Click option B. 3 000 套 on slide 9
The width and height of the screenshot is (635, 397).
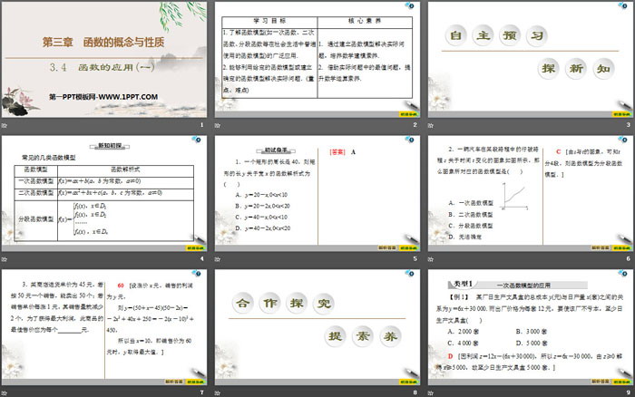[532, 332]
